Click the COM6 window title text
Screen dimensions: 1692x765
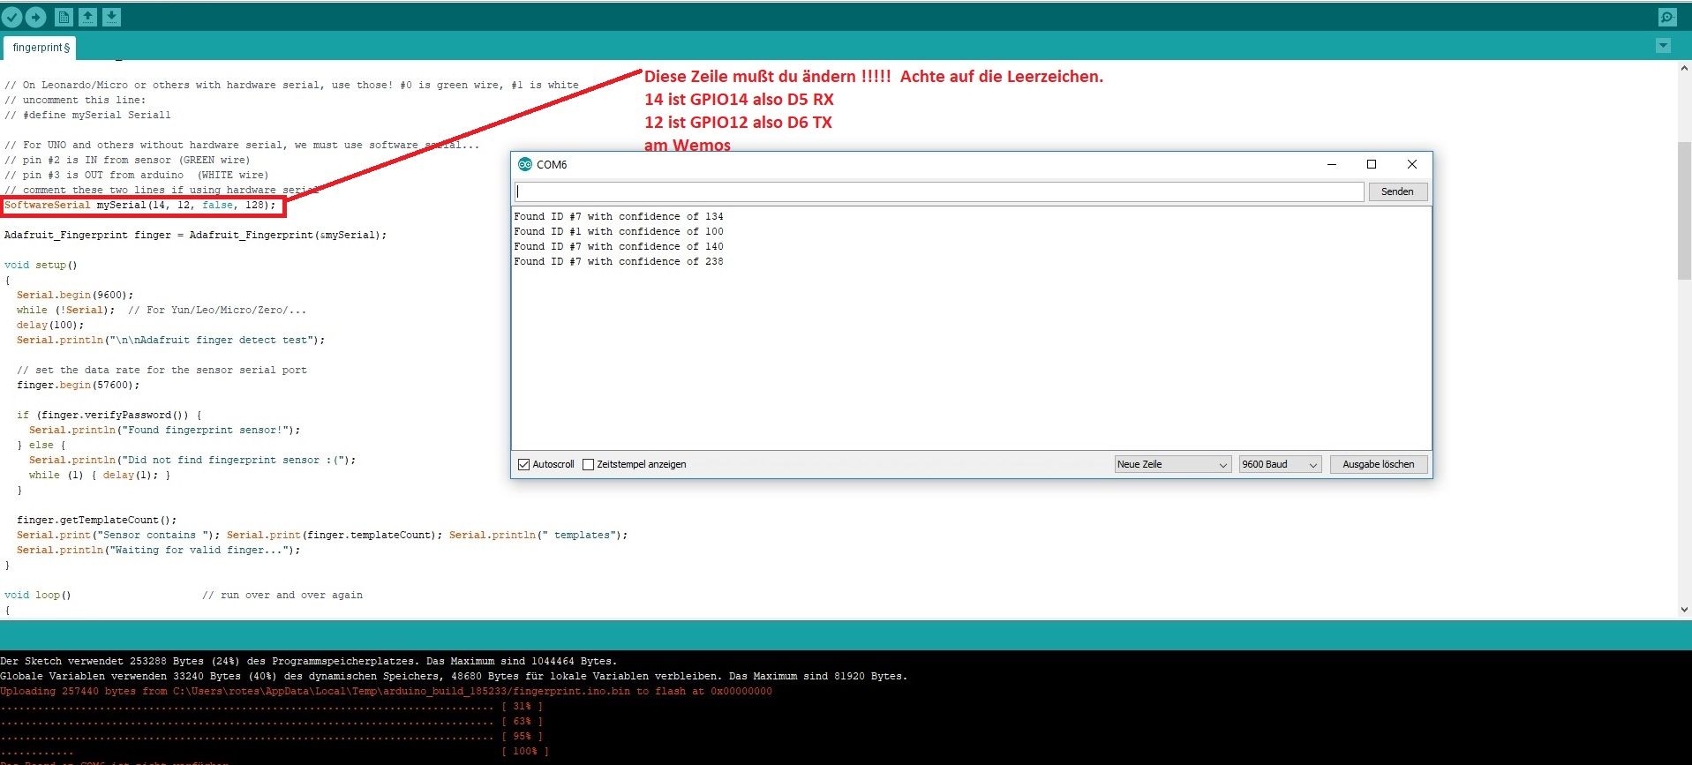tap(552, 164)
